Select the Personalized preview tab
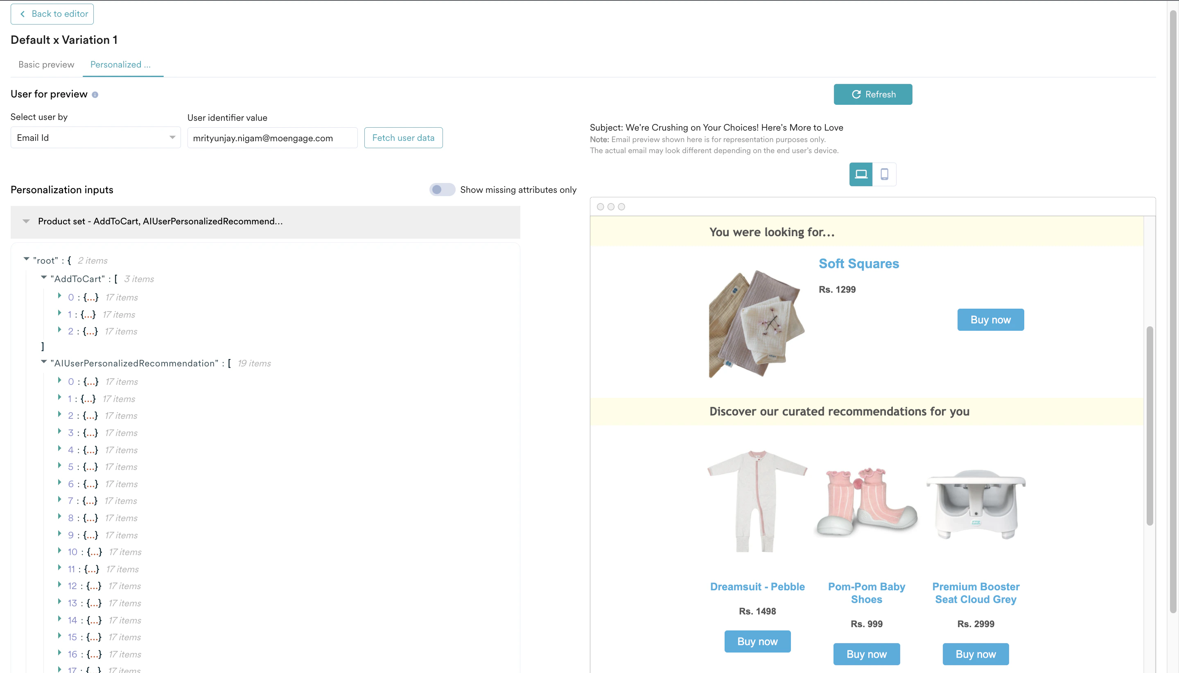 (x=120, y=65)
